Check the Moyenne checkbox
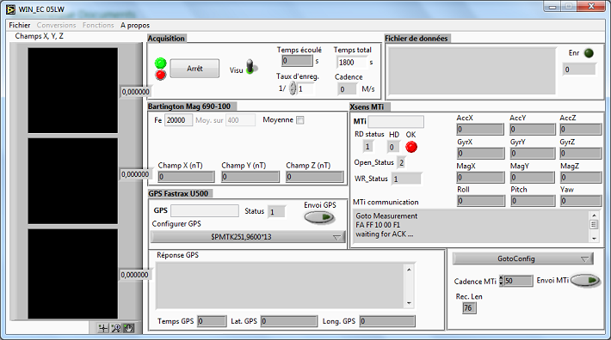 tap(300, 120)
